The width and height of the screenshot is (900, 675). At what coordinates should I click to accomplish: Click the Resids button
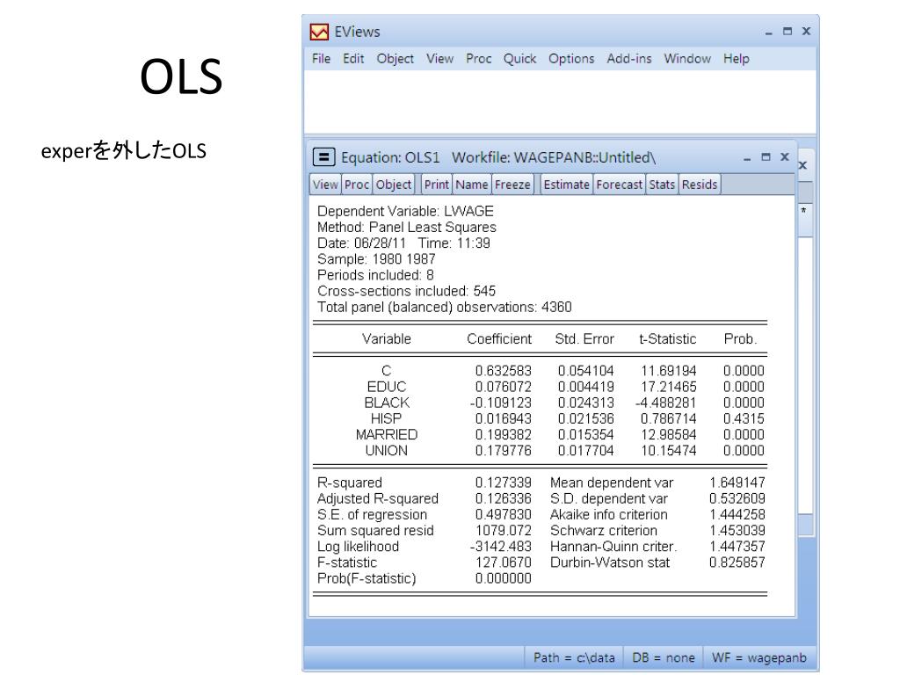pos(700,185)
